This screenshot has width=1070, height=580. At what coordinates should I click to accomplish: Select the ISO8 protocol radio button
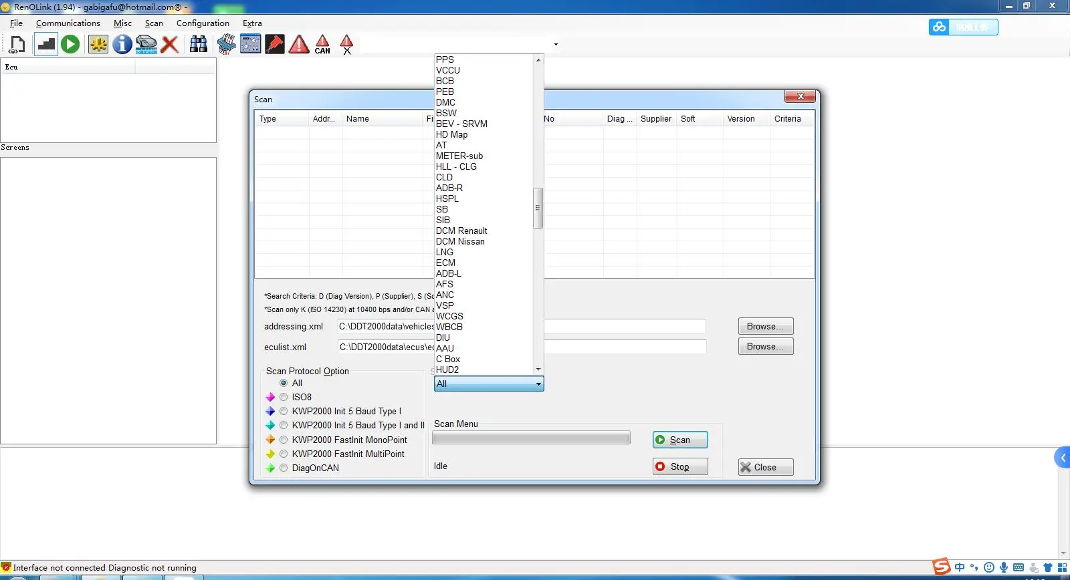284,397
